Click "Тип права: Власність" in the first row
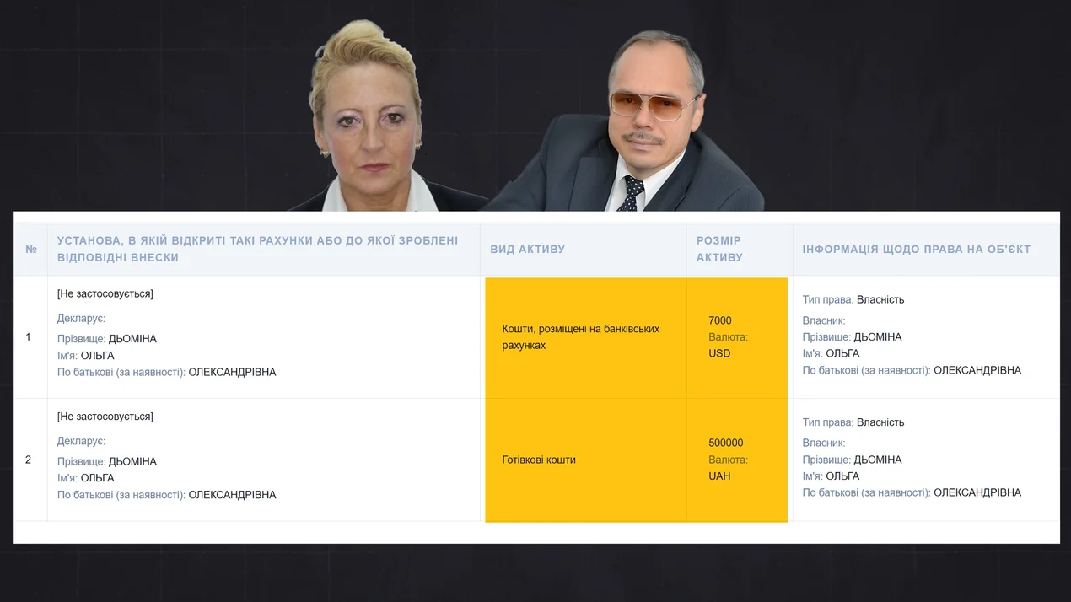Viewport: 1071px width, 602px height. 853,299
